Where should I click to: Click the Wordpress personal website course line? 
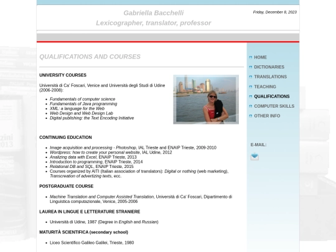[x=111, y=152]
